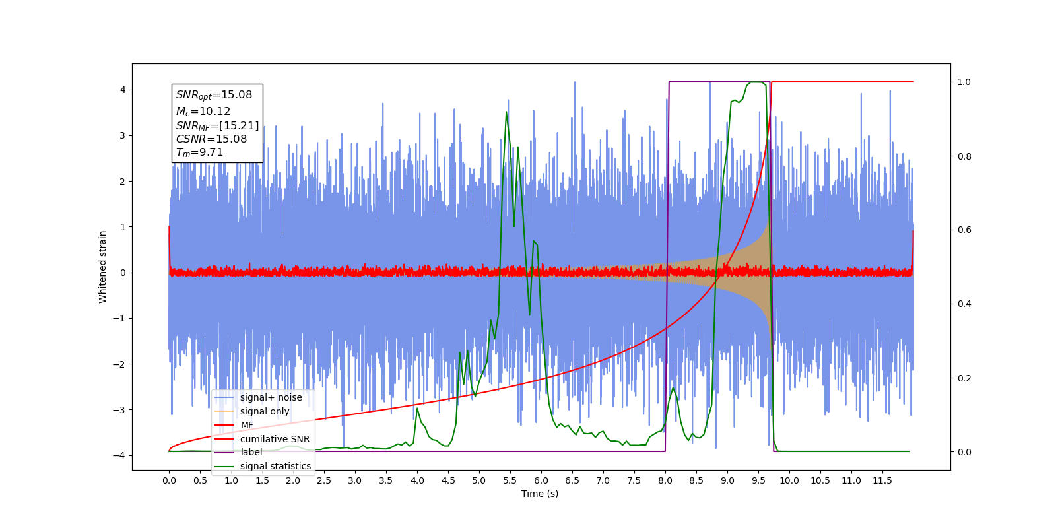Viewport: 1056px width, 528px height.
Task: Click the 5.0 tick on the time axis
Action: point(479,480)
